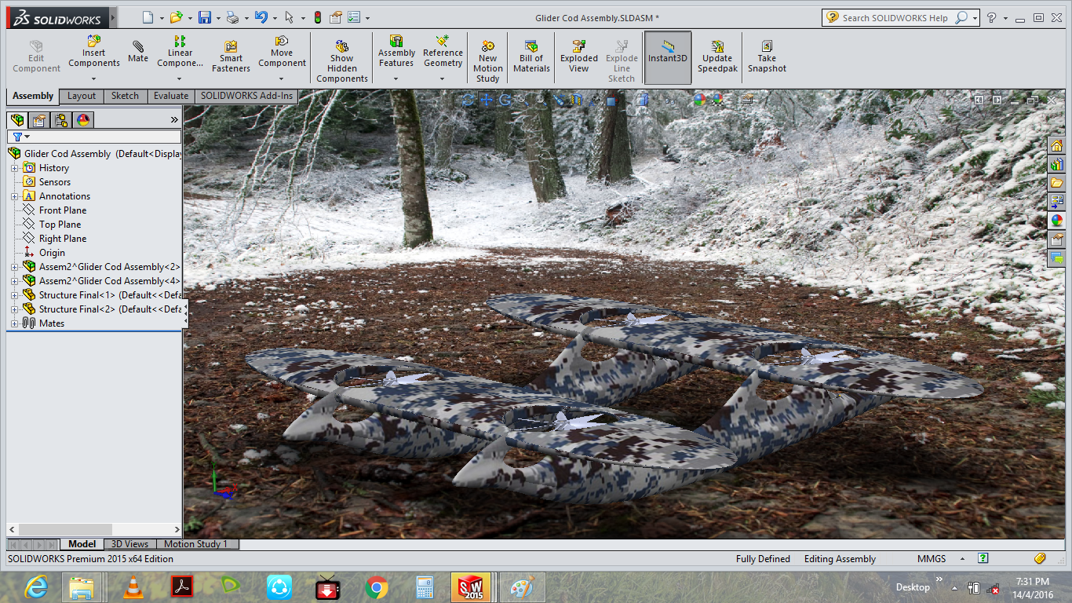Open the PropertyManager tab
Image resolution: width=1072 pixels, height=603 pixels.
pos(39,120)
